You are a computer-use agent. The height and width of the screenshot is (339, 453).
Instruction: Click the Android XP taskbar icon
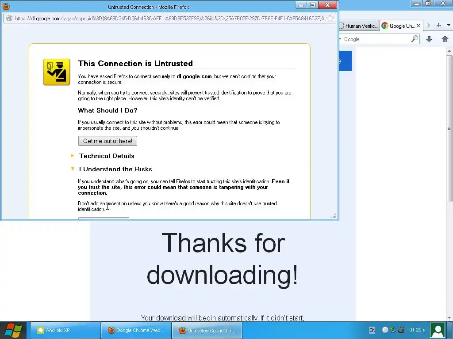40,330
